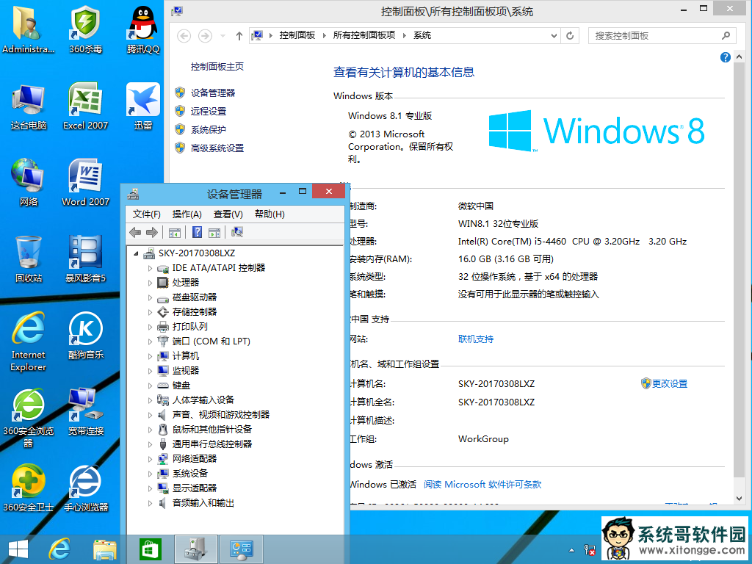Launch 酷狗音乐 desktop shortcut

click(85, 336)
